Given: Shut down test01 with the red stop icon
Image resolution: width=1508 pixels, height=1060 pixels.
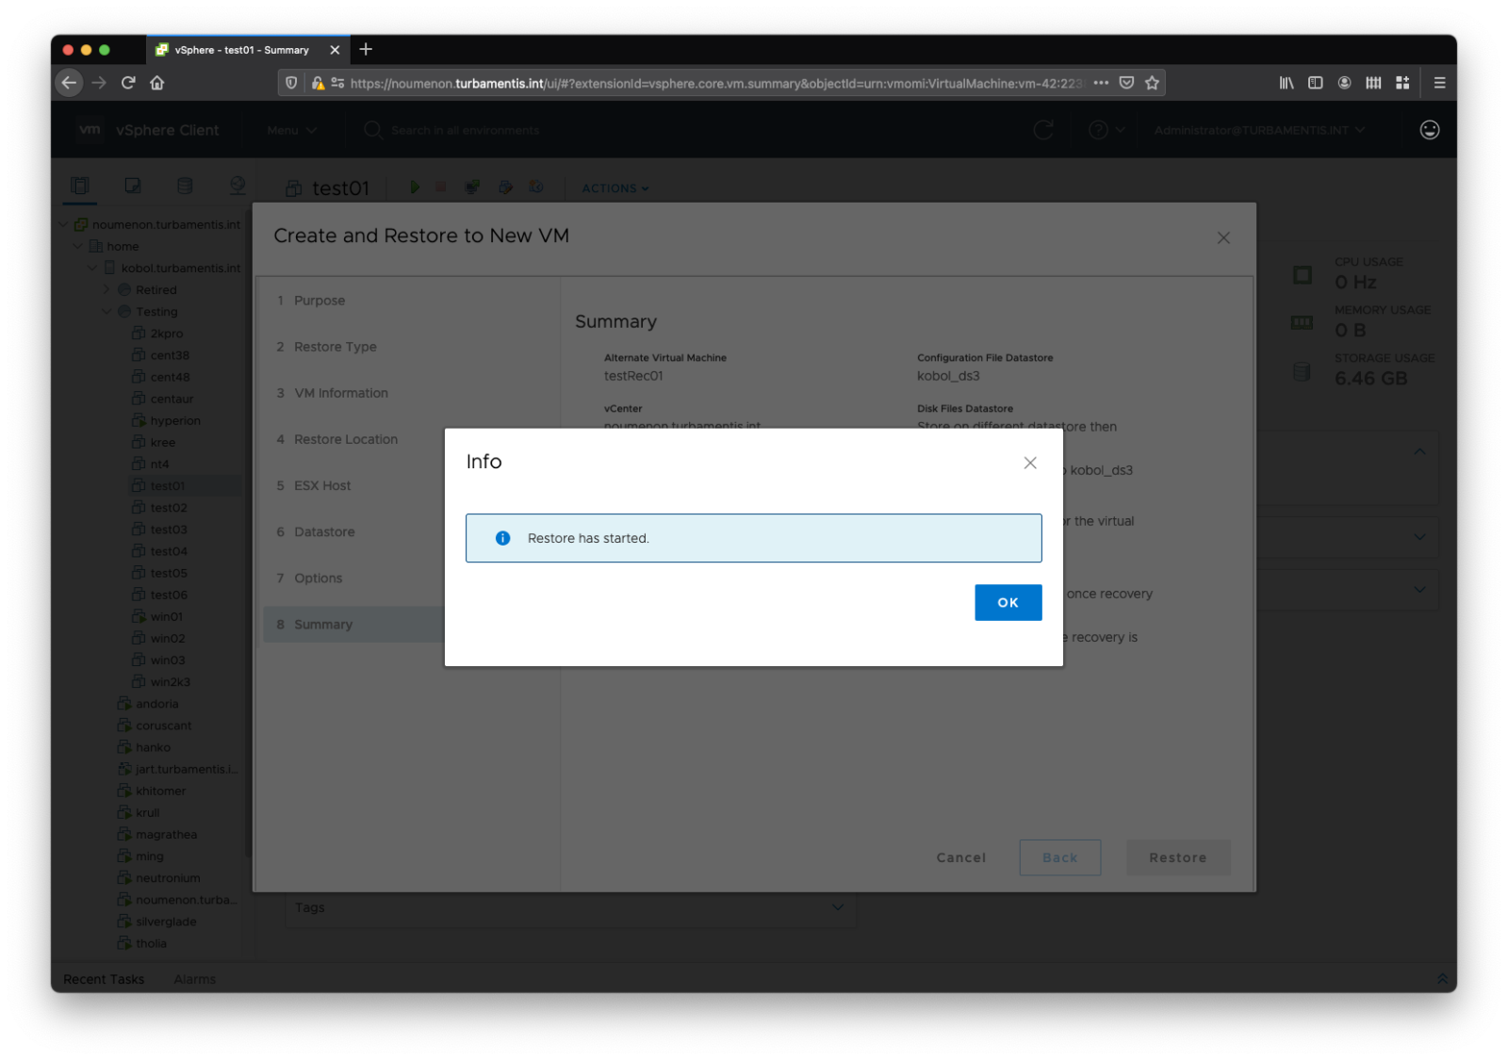Looking at the screenshot, I should [x=440, y=187].
